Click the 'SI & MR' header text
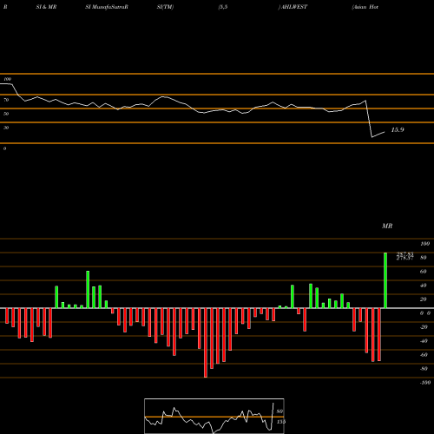 click(x=46, y=7)
